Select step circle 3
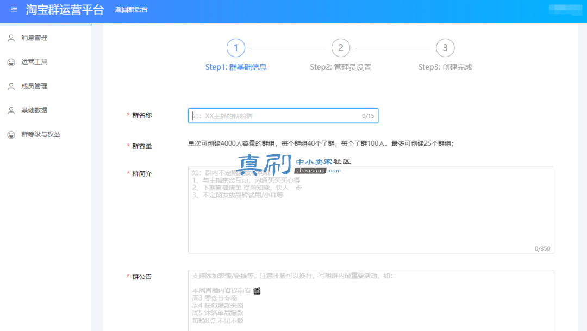587x331 pixels. coord(445,48)
